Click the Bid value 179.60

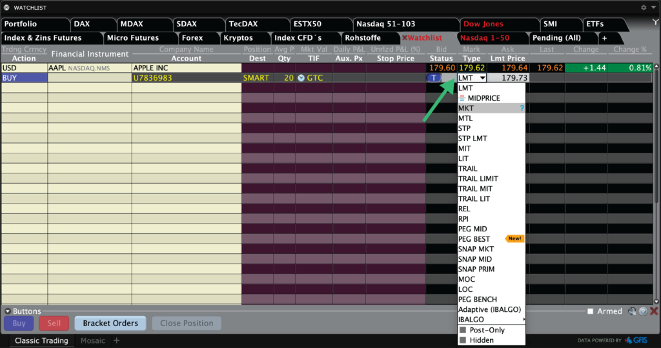pos(442,68)
